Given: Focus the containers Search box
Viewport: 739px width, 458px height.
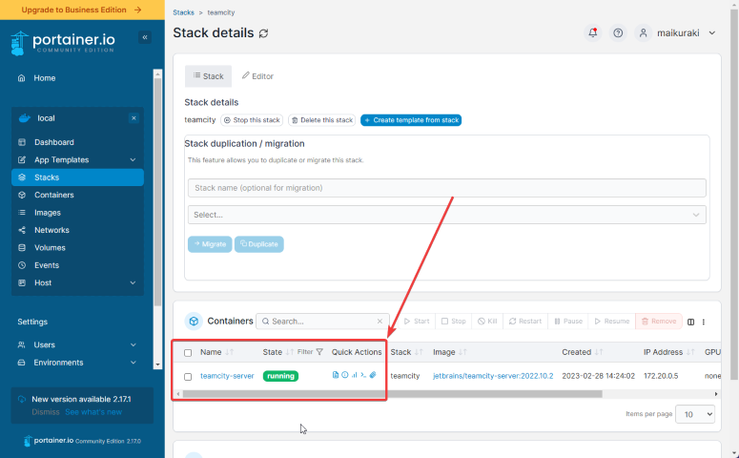Looking at the screenshot, I should click(322, 322).
